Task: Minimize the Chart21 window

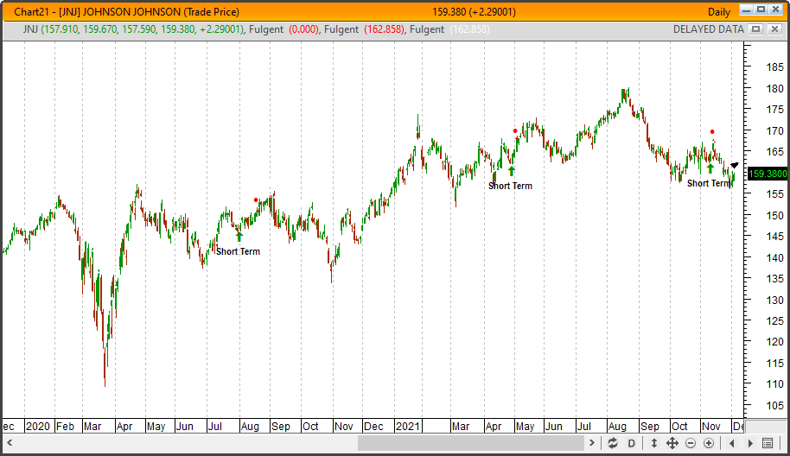Action: pos(747,9)
